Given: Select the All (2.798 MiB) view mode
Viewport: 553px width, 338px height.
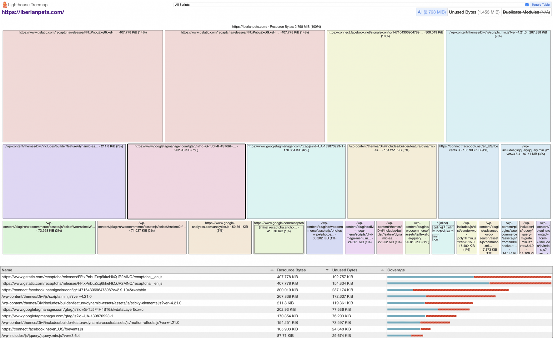Looking at the screenshot, I should (x=431, y=12).
